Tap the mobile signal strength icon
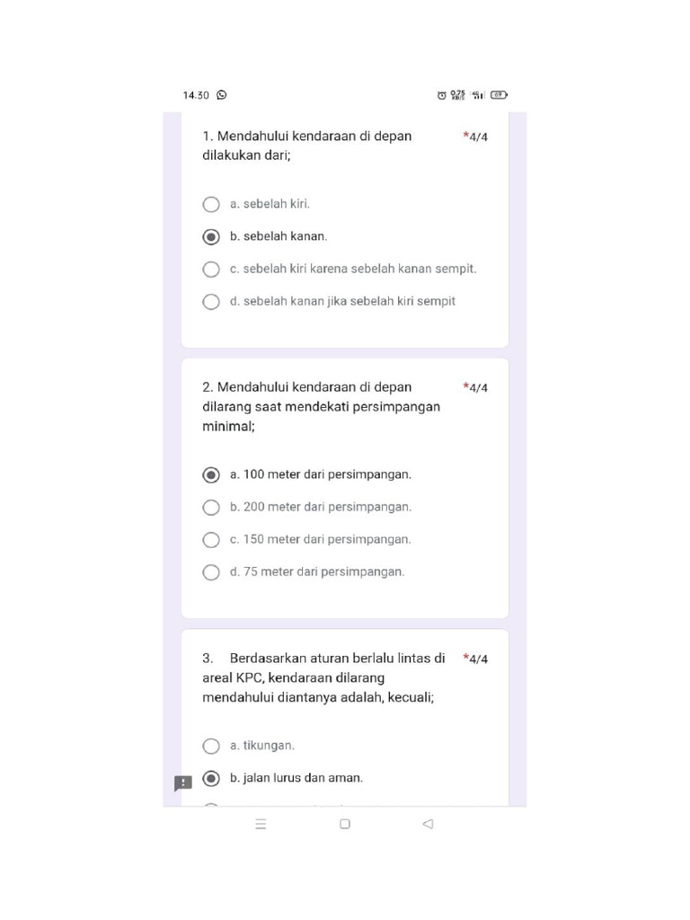690x920 pixels. [479, 94]
